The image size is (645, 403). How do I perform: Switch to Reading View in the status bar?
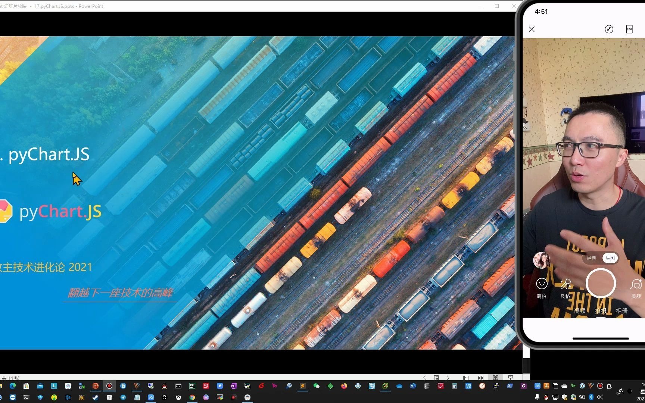click(495, 378)
